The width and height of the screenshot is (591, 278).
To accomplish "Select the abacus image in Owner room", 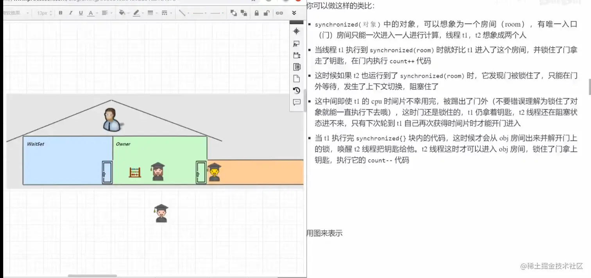I will tap(135, 172).
